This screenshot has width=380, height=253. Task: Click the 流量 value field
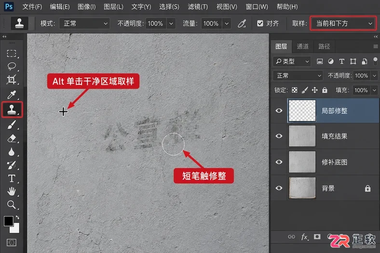pos(211,24)
